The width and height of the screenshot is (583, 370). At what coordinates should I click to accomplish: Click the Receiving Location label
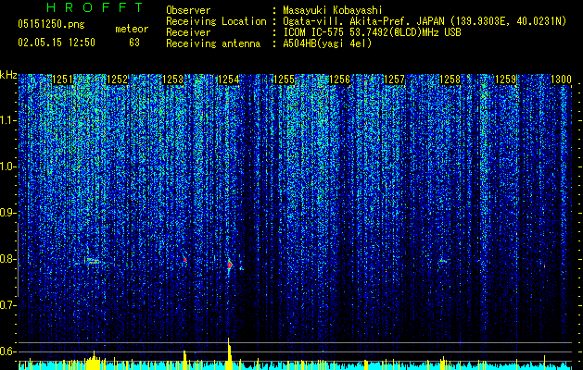(216, 21)
